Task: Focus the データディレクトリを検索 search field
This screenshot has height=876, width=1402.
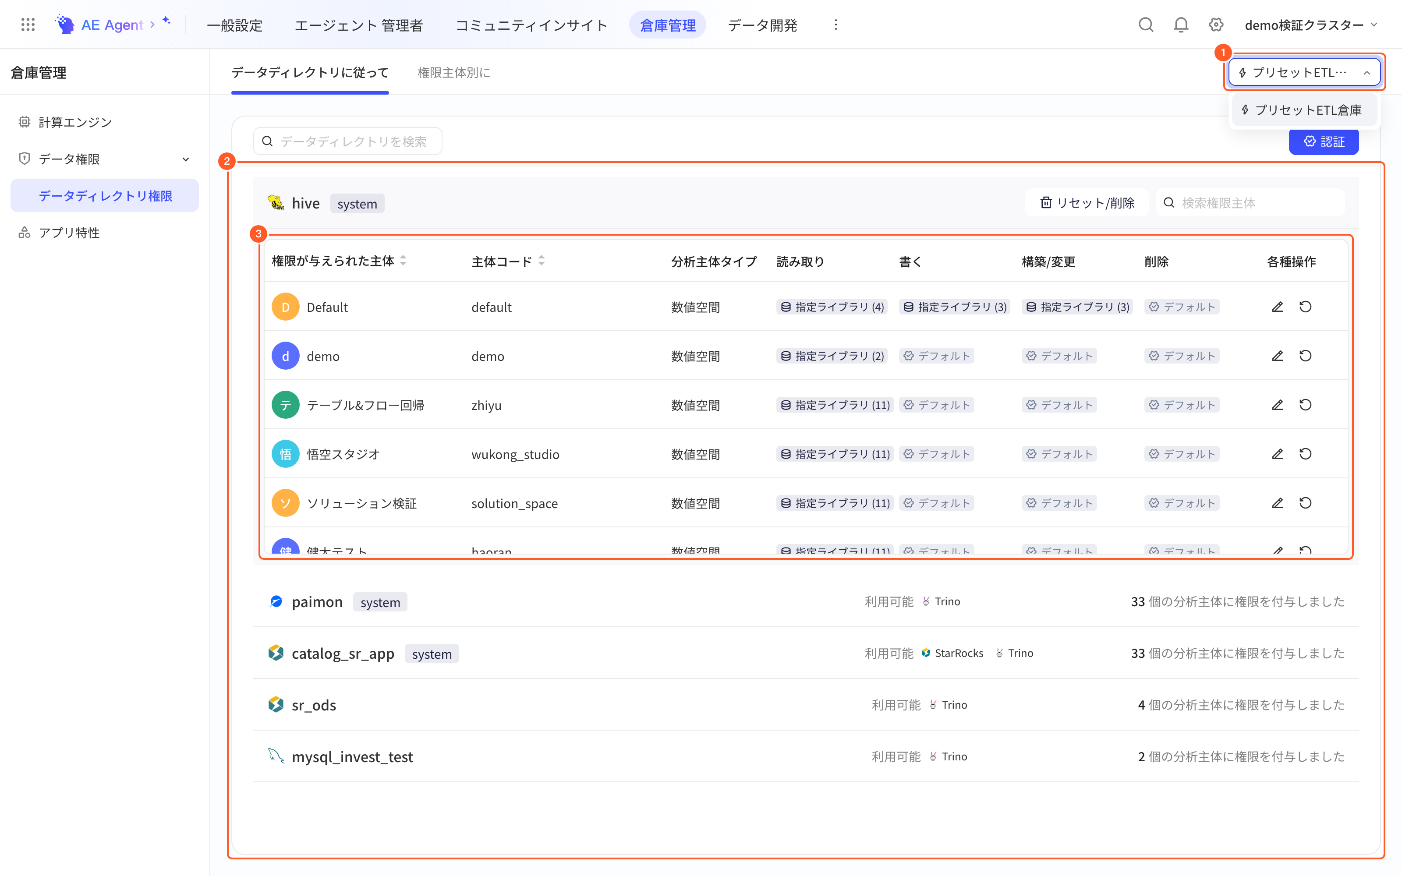Action: point(347,141)
